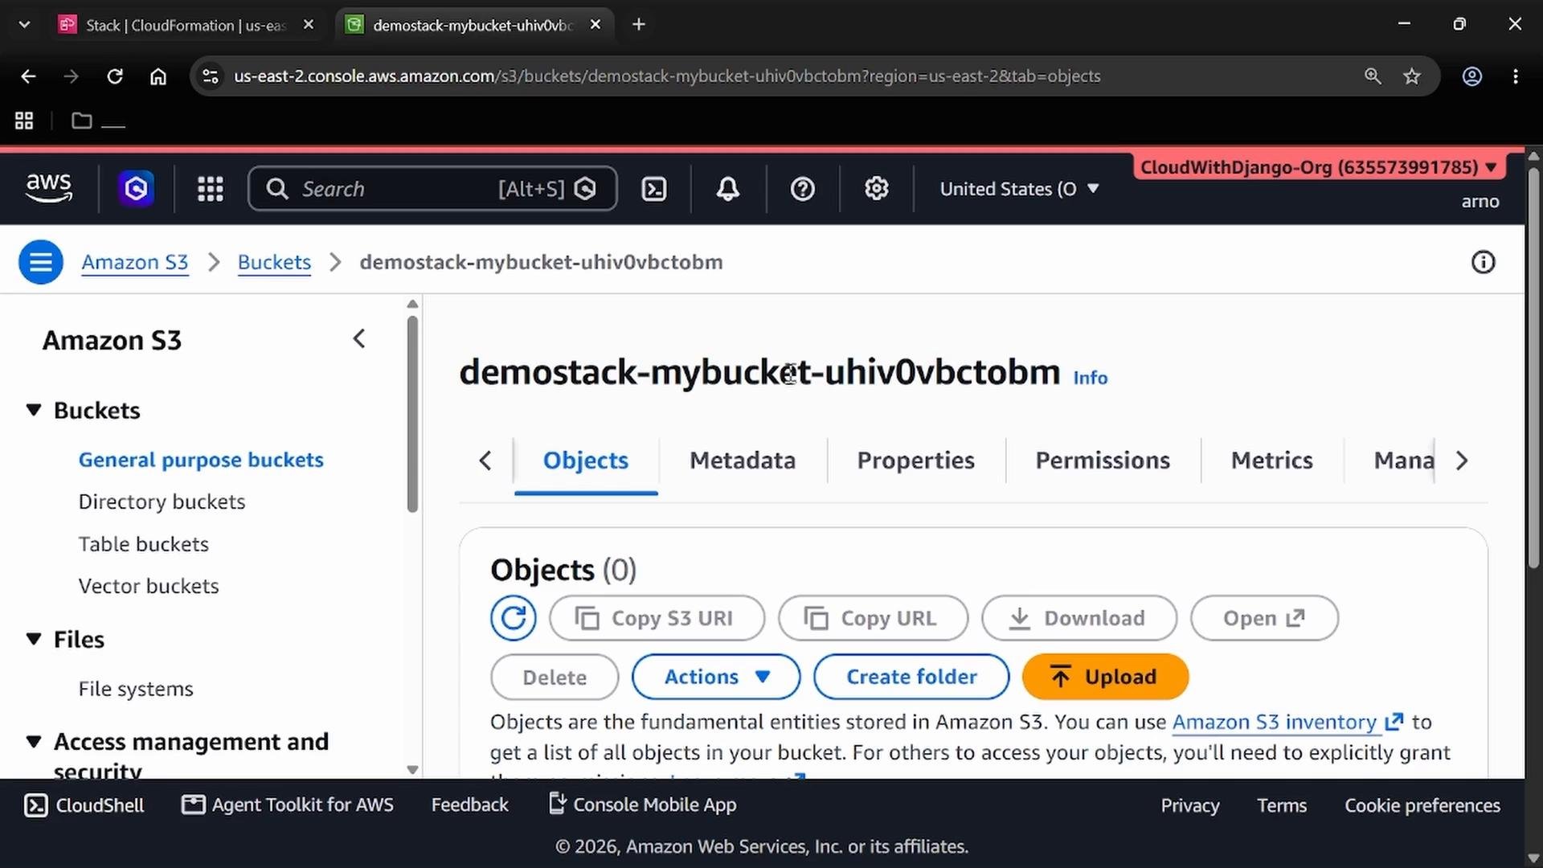This screenshot has height=868, width=1543.
Task: Open the United States region selector
Action: point(1019,189)
